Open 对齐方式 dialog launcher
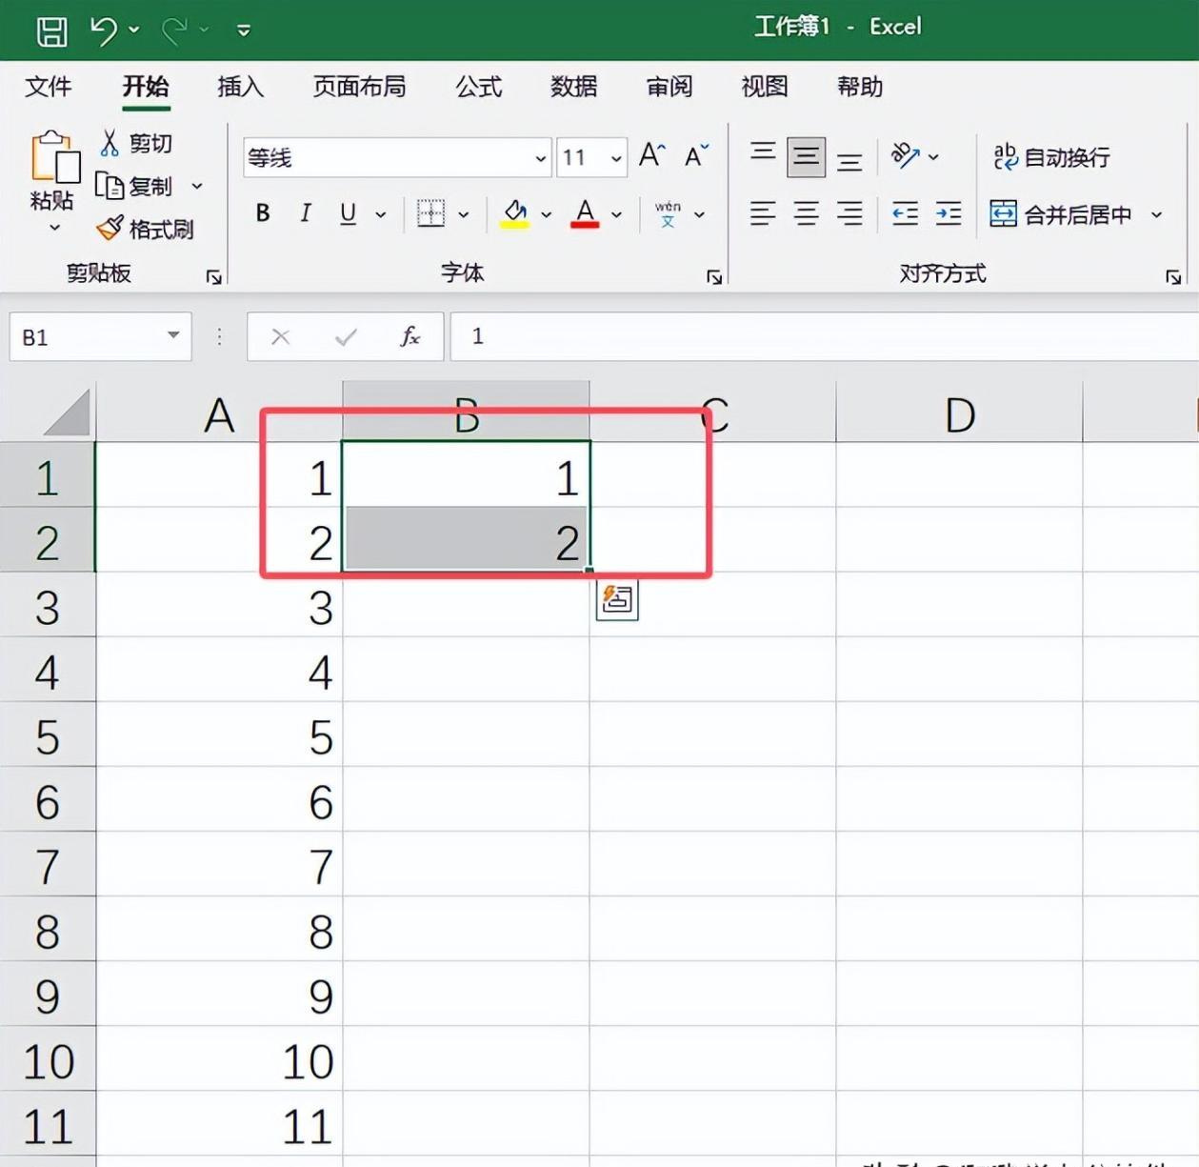Screen dimensions: 1199x1167 click(1173, 277)
